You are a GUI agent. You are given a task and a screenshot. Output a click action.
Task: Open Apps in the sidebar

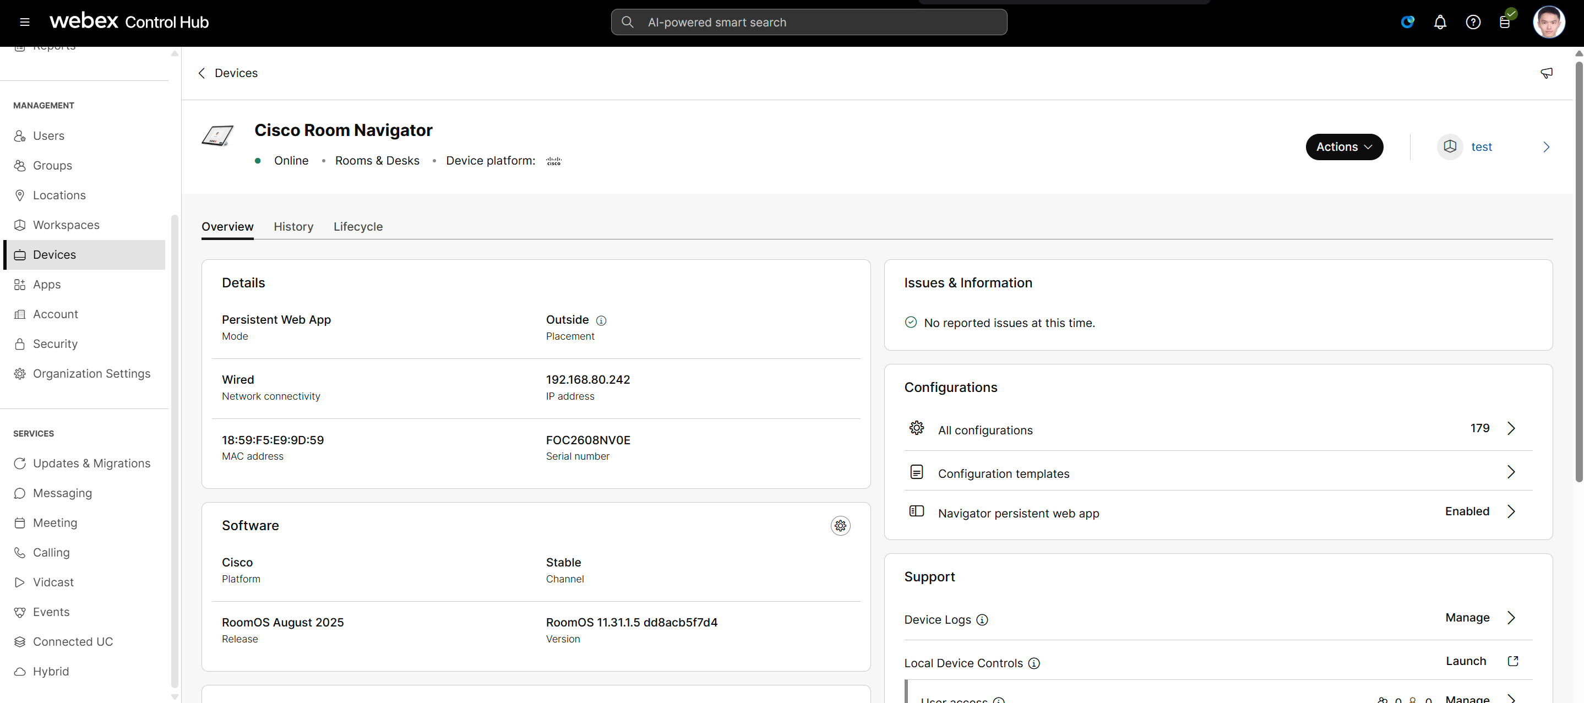point(84,285)
